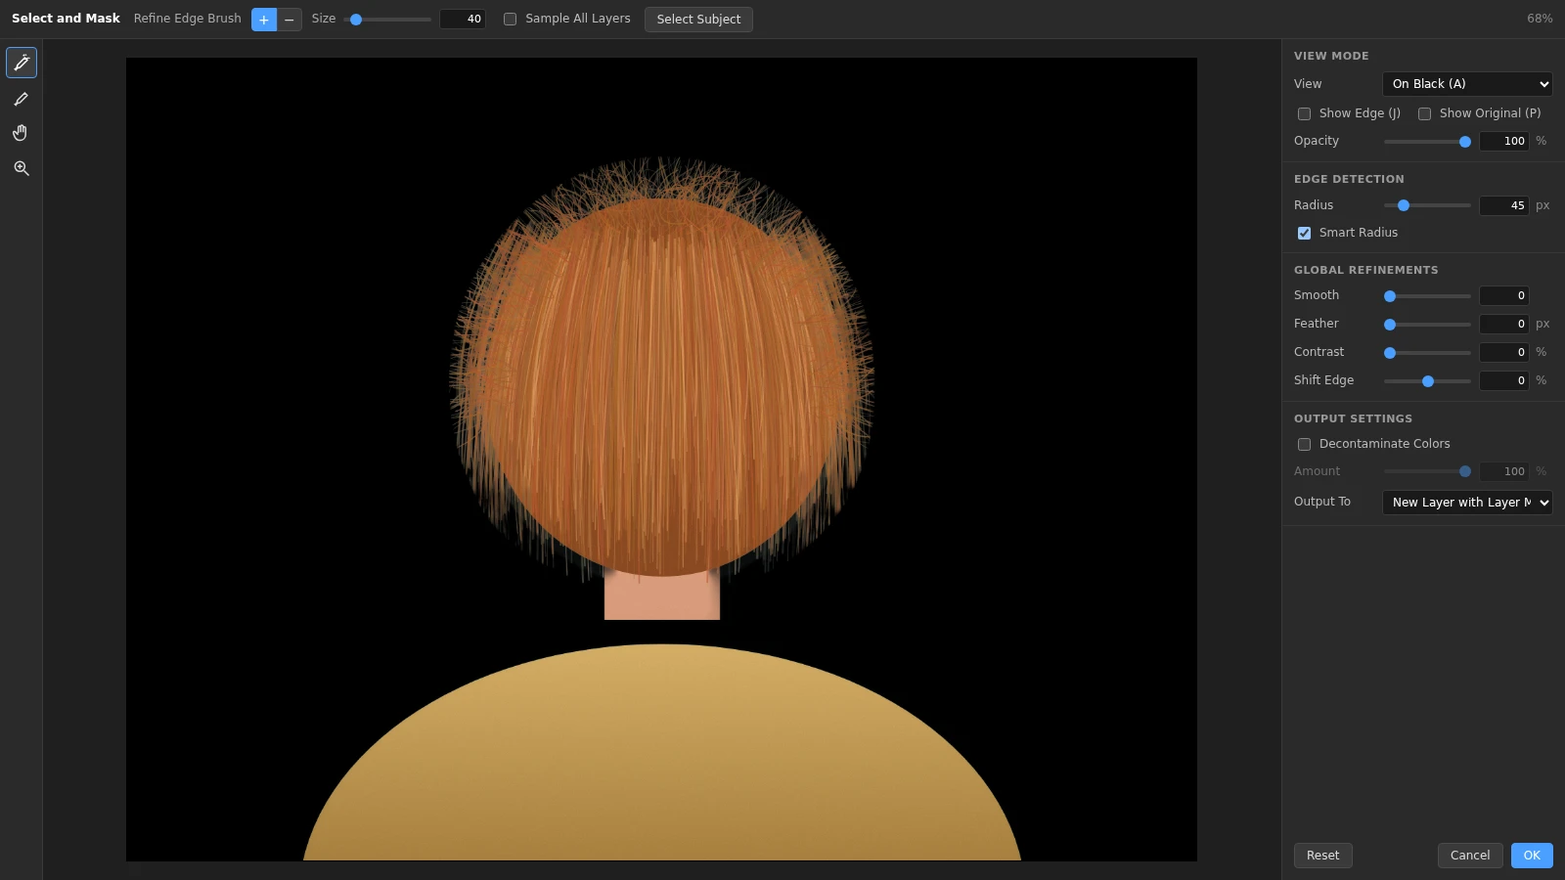This screenshot has height=880, width=1565.
Task: Click the Smooth value field
Action: pyautogui.click(x=1504, y=296)
